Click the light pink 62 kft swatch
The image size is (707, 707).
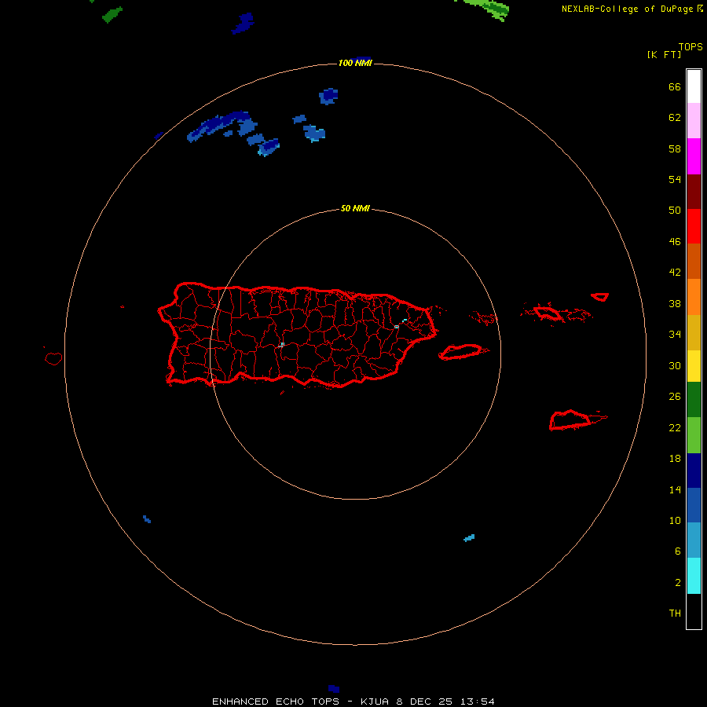point(694,120)
